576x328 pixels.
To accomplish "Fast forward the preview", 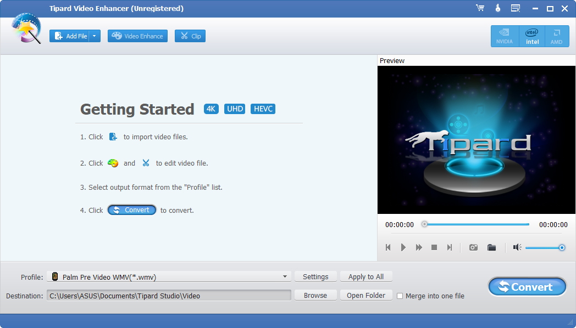I will click(419, 247).
